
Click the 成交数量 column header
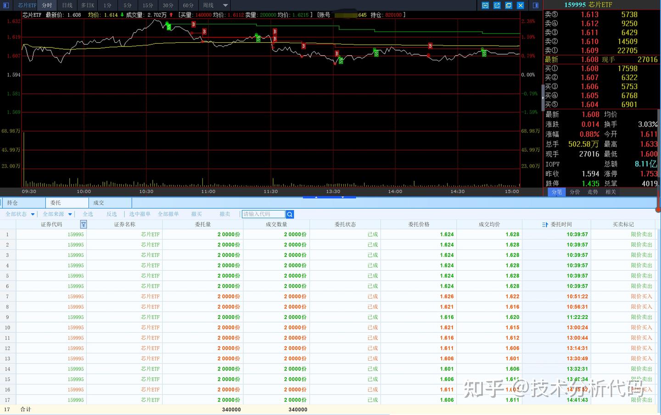[276, 224]
